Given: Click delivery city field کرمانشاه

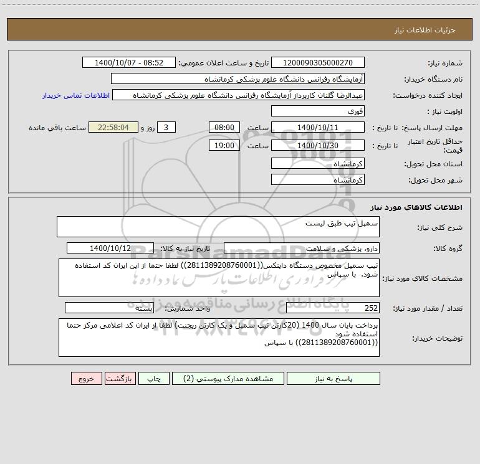Looking at the screenshot, I should [x=318, y=179].
